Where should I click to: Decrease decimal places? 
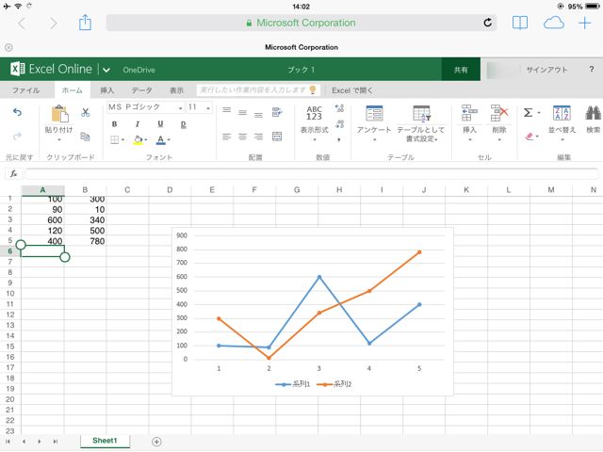point(339,123)
